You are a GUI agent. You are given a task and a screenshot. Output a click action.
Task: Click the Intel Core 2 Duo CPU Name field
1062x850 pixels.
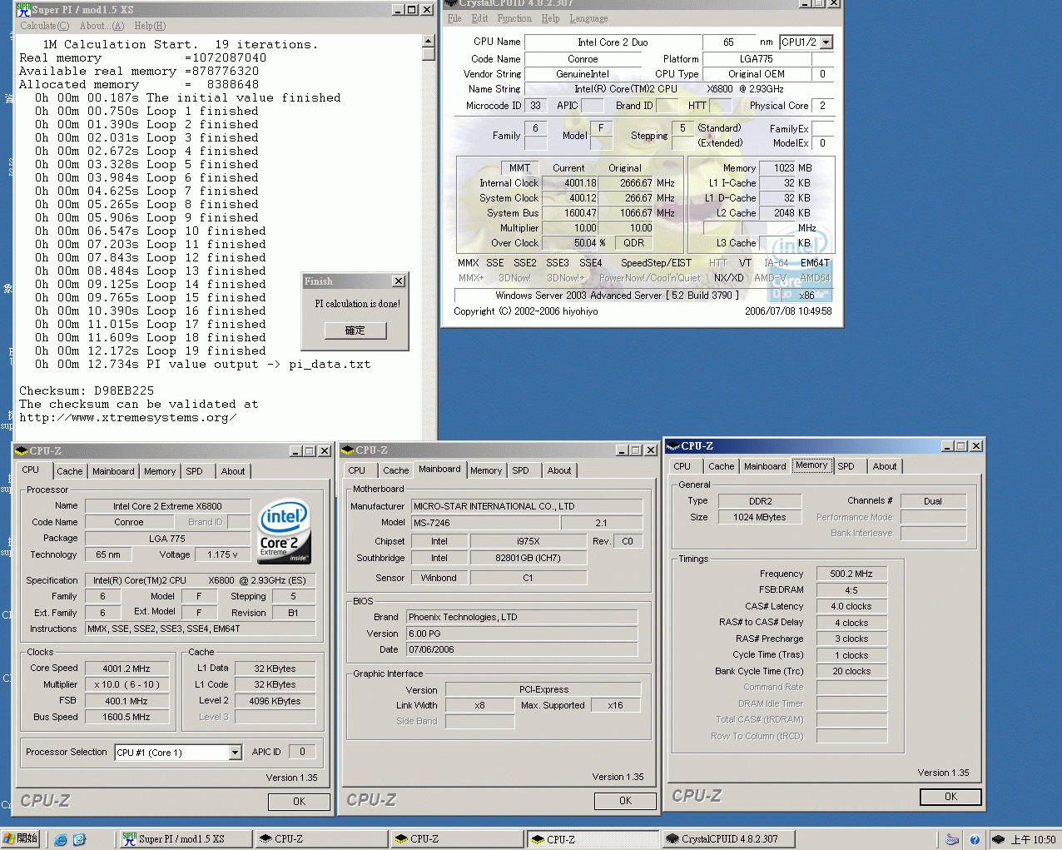(x=613, y=42)
